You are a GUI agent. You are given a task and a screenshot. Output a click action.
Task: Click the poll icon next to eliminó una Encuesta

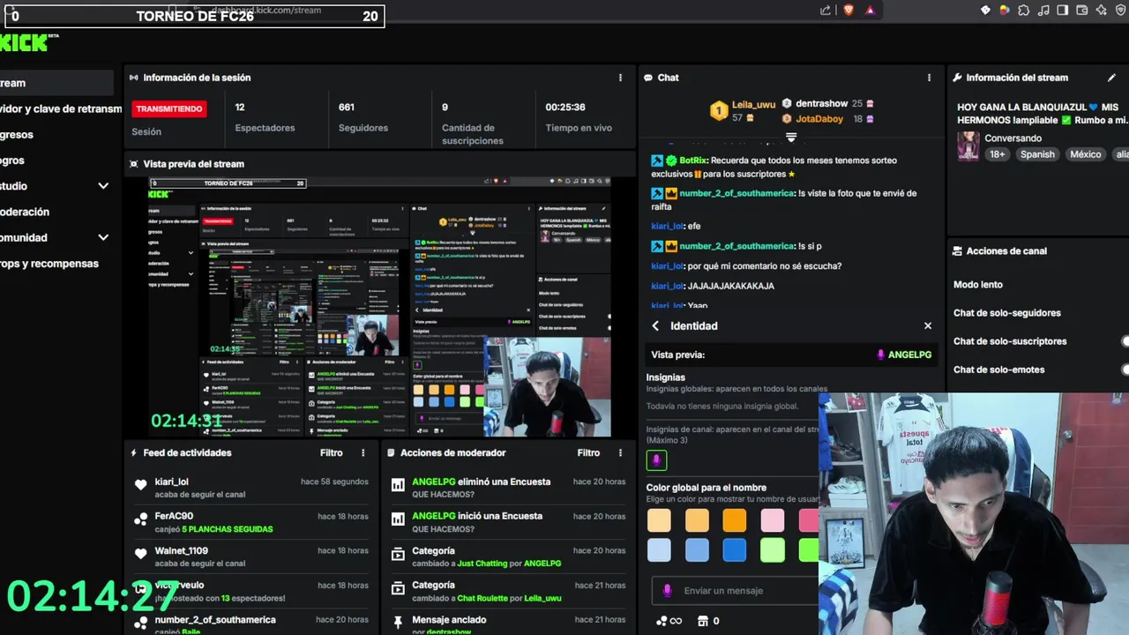[398, 484]
